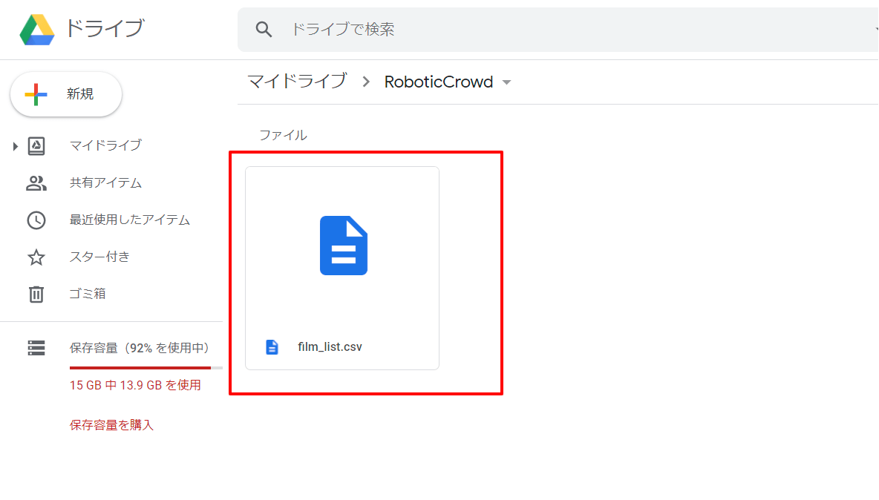
Task: Open shared items via people icon
Action: [36, 183]
